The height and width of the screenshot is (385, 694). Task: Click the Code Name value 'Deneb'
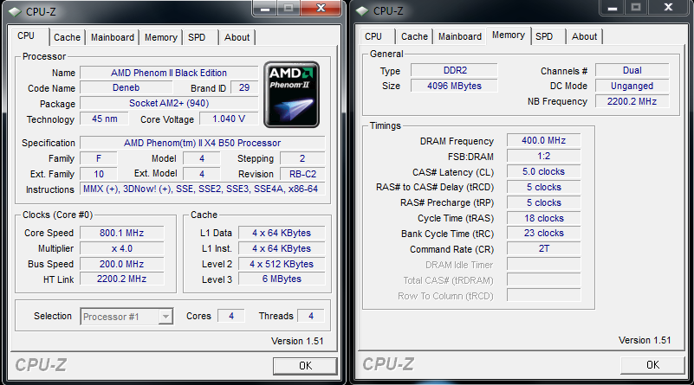click(x=126, y=88)
